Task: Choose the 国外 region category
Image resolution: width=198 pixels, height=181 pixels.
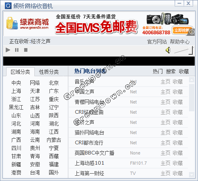Action: pyautogui.click(x=54, y=172)
